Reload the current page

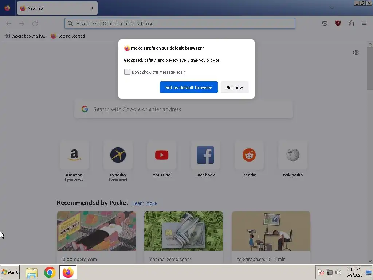(35, 24)
